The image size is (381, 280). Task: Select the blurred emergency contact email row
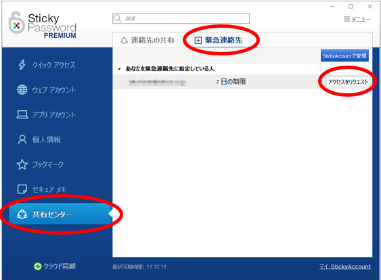click(242, 82)
